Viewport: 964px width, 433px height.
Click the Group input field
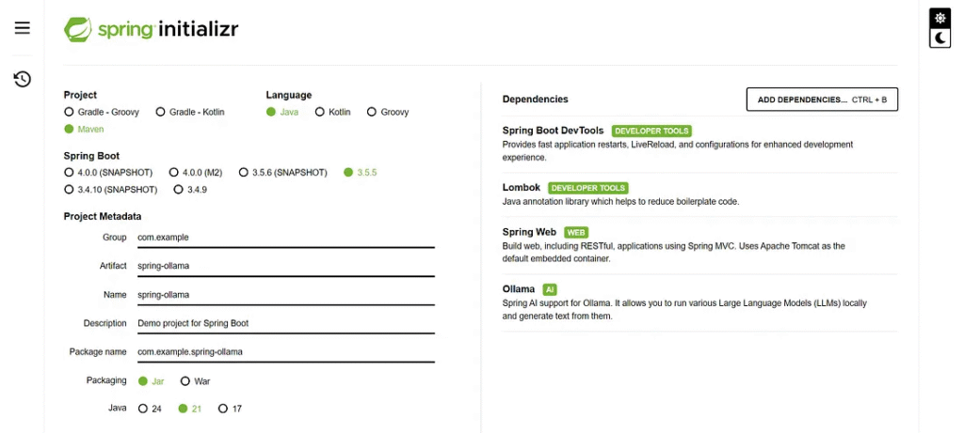(285, 238)
